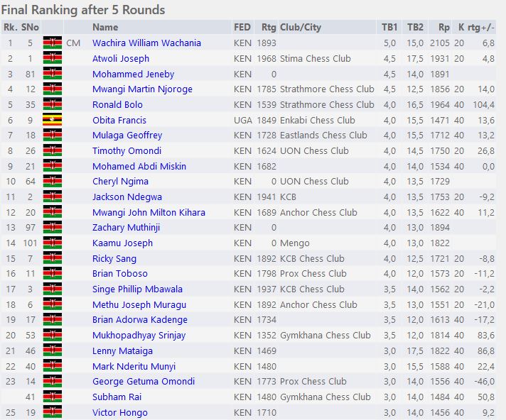This screenshot has width=506, height=420.
Task: Click the Rtg column header
Action: (269, 28)
